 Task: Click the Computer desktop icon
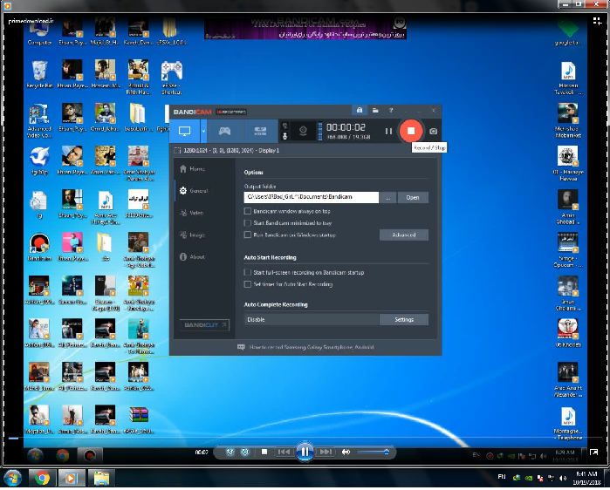tap(39, 32)
